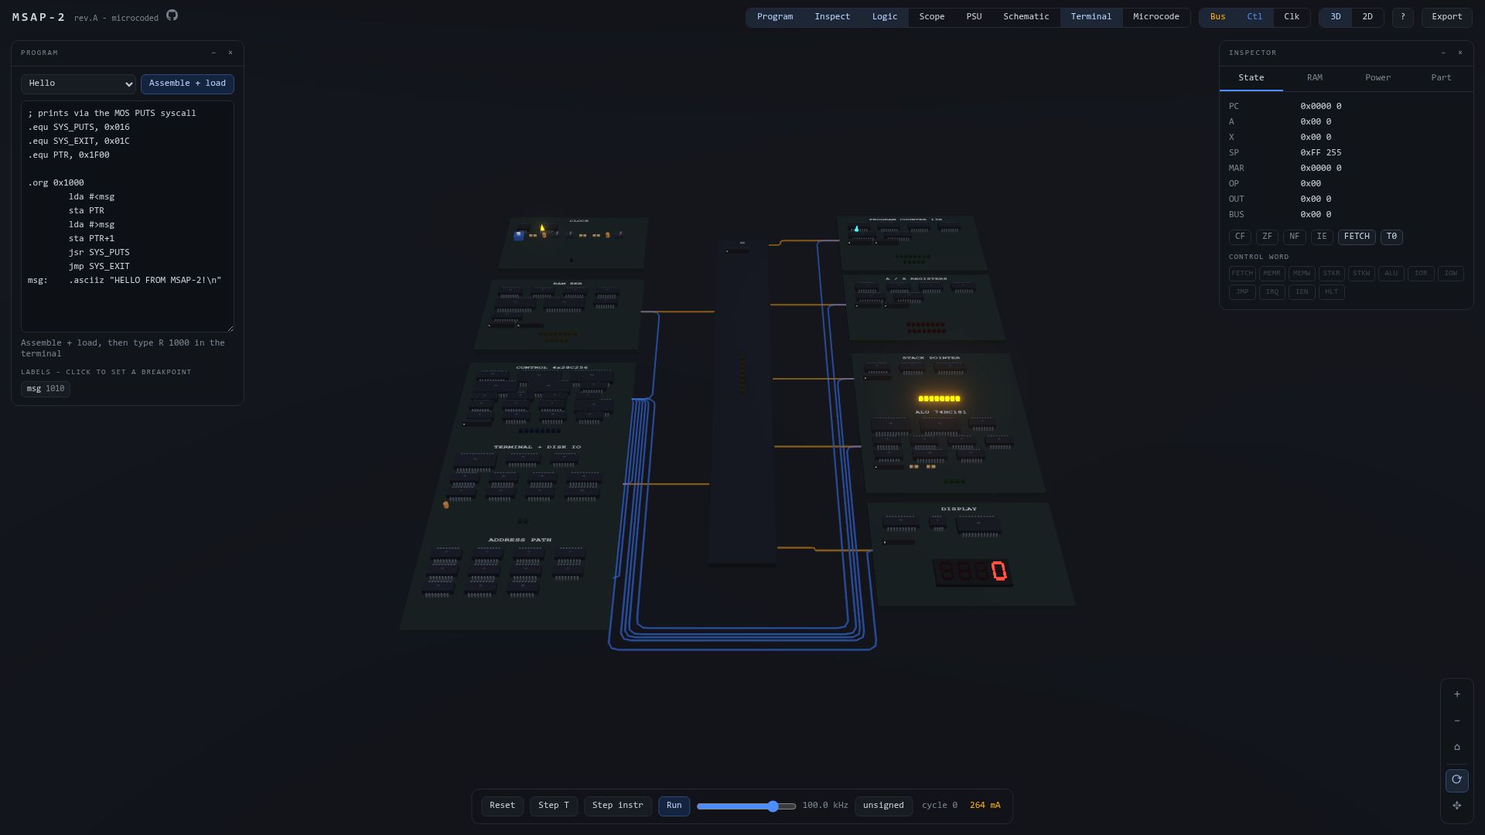This screenshot has height=835, width=1485.
Task: Close the Program panel
Action: pyautogui.click(x=230, y=53)
